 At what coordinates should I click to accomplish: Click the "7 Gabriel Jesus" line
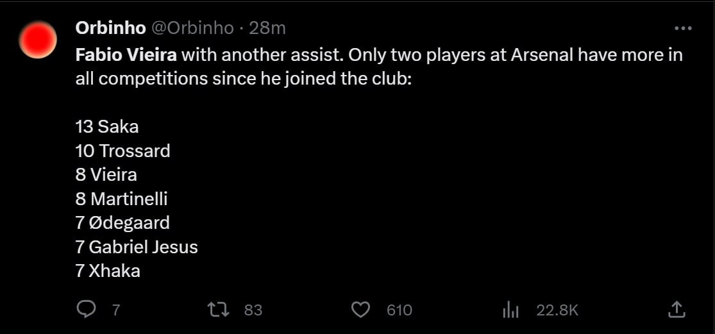click(x=137, y=247)
